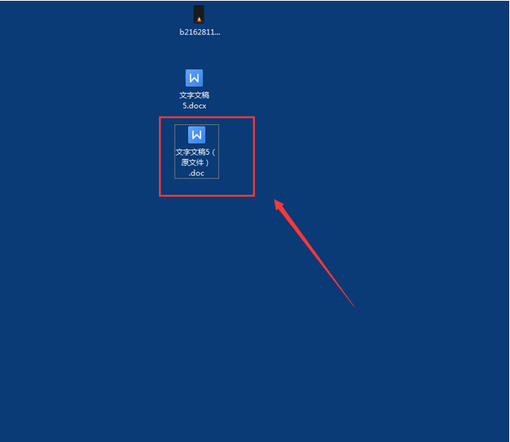Click the "原文件）" line of the file label
The height and width of the screenshot is (442, 510).
pyautogui.click(x=195, y=163)
